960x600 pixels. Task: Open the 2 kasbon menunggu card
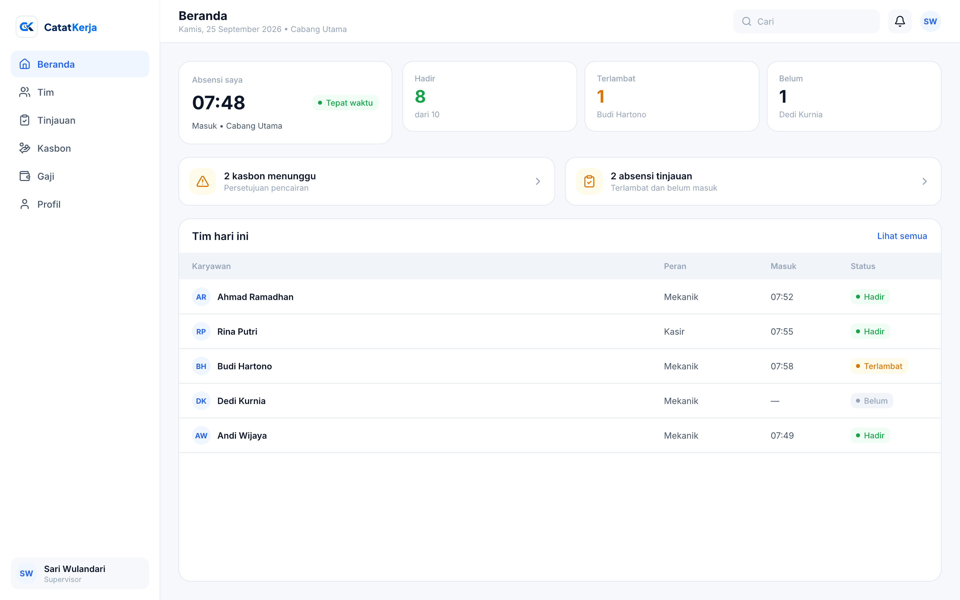point(366,181)
